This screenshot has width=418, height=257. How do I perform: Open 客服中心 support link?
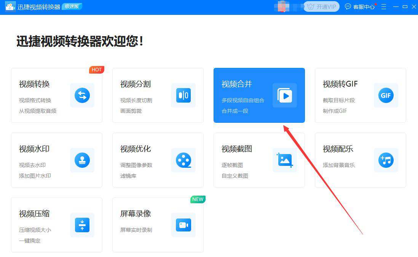(x=364, y=6)
